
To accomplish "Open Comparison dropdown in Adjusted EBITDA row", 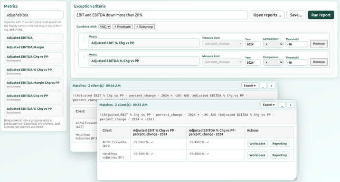I will pyautogui.click(x=273, y=62).
